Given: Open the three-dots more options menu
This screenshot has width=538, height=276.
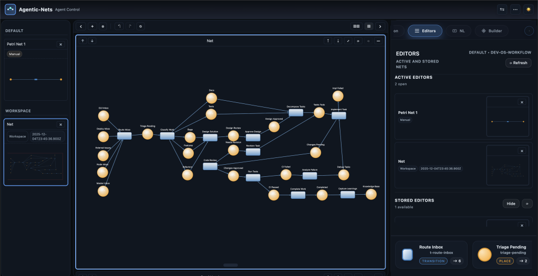Looking at the screenshot, I should point(515,9).
